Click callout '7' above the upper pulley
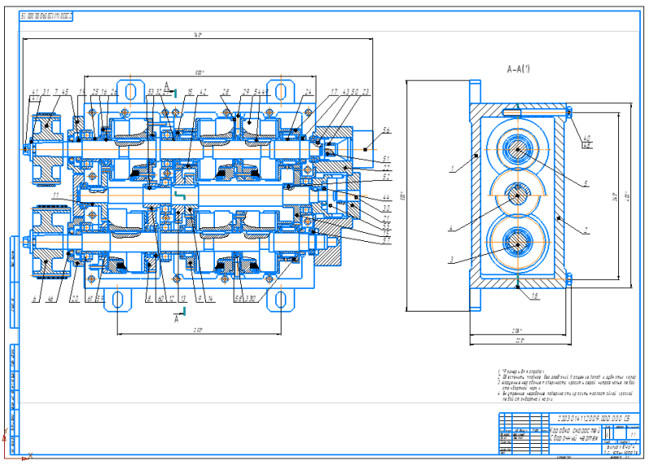Viewport: 649px width, 465px height. (x=56, y=92)
